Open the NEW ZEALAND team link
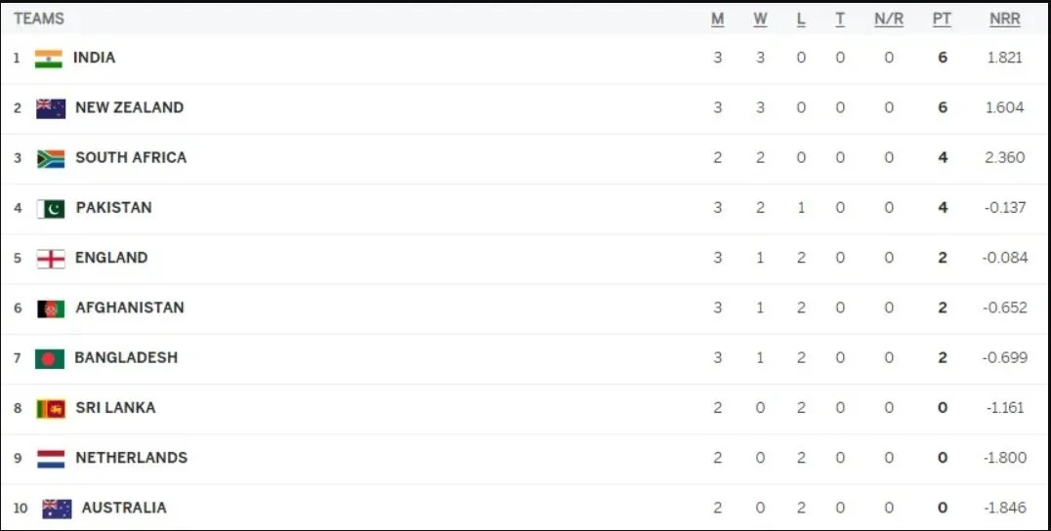 (129, 107)
